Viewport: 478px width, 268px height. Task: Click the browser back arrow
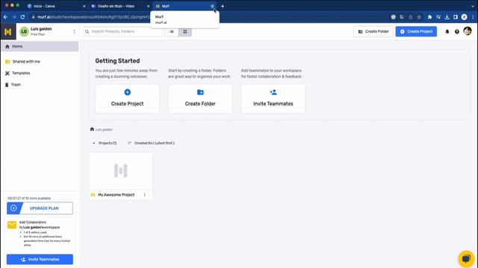(5, 17)
